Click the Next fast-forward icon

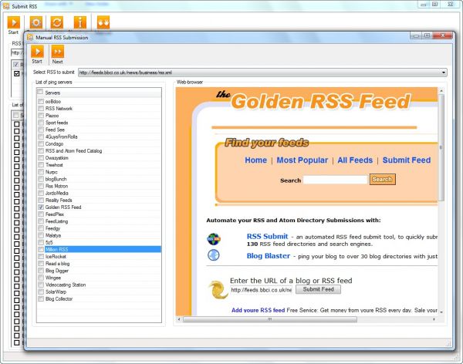click(58, 52)
